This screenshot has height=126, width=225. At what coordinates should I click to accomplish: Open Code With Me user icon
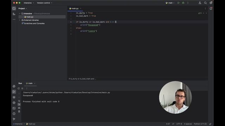pyautogui.click(x=200, y=3)
